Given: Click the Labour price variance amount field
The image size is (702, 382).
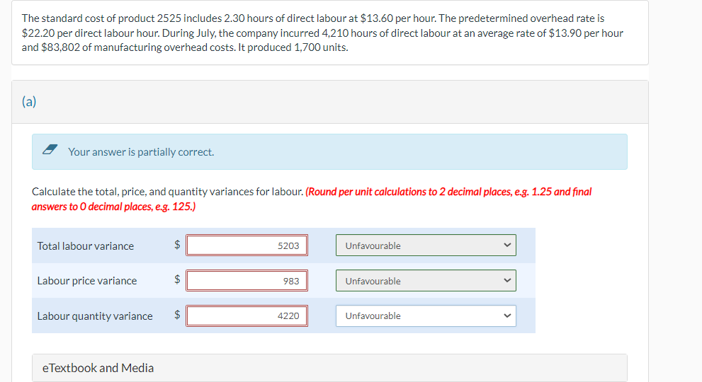Looking at the screenshot, I should coord(247,280).
